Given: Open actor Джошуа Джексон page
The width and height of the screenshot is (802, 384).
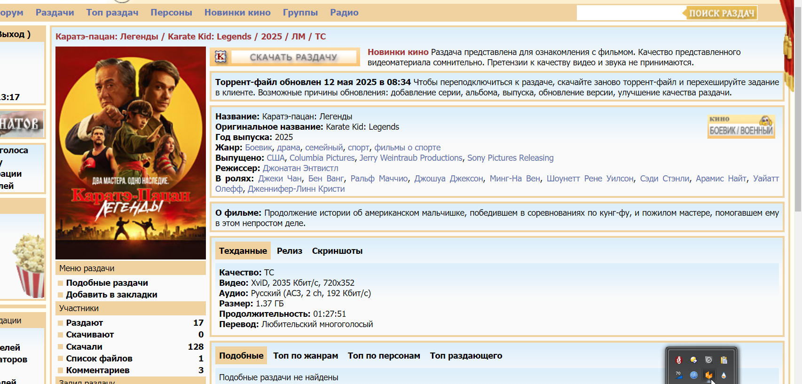Looking at the screenshot, I should click(448, 179).
